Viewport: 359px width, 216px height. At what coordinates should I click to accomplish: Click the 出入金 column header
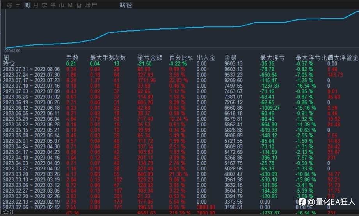click(206, 58)
